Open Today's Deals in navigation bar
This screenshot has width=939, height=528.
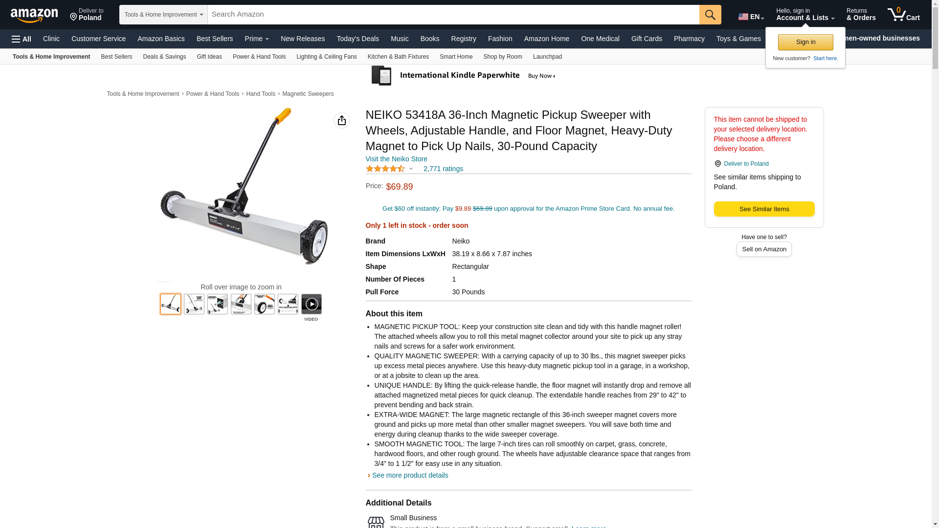pyautogui.click(x=358, y=39)
